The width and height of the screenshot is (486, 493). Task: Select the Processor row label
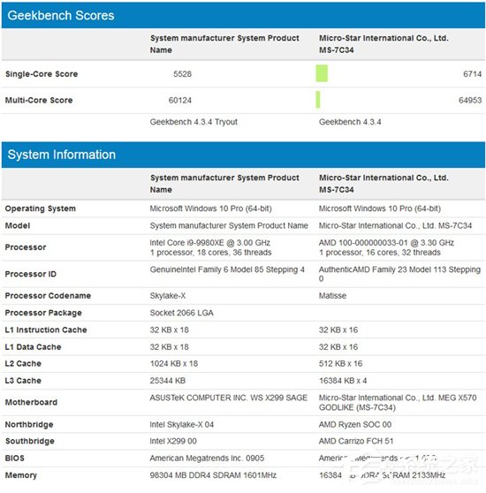[26, 247]
